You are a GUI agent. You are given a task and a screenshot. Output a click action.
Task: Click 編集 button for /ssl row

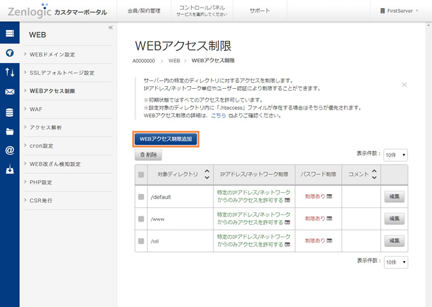(x=394, y=241)
